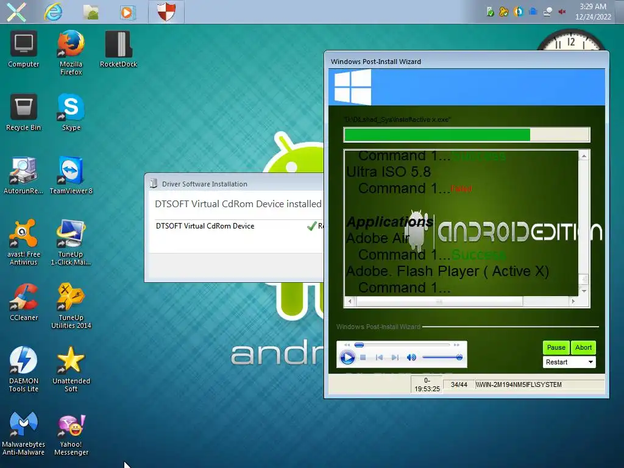The image size is (624, 468).
Task: Click the Windows Post-Install Wizard title bar
Action: pos(466,62)
